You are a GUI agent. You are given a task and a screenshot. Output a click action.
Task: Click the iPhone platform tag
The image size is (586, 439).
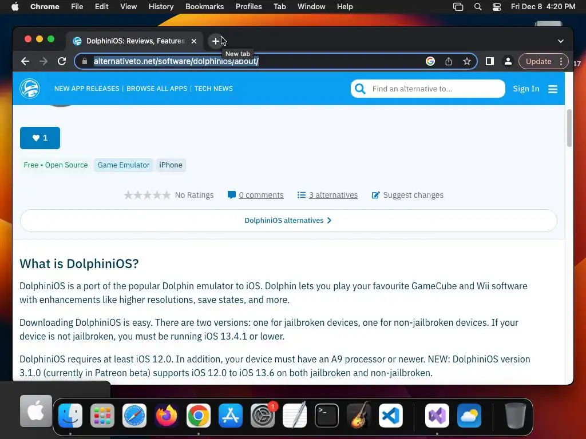click(x=171, y=165)
